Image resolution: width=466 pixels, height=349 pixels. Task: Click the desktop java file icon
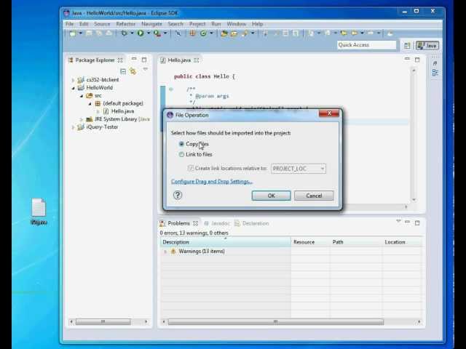point(39,207)
